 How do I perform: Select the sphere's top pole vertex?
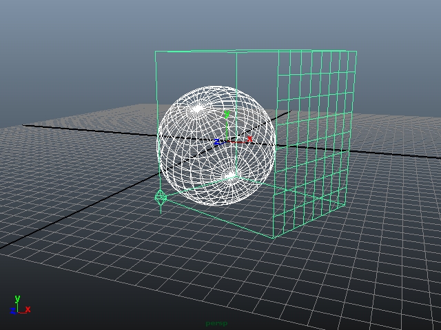(198, 108)
